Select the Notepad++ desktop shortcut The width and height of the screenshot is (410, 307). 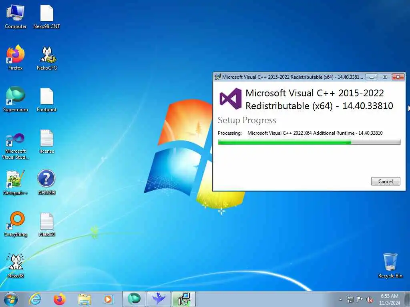click(x=16, y=182)
